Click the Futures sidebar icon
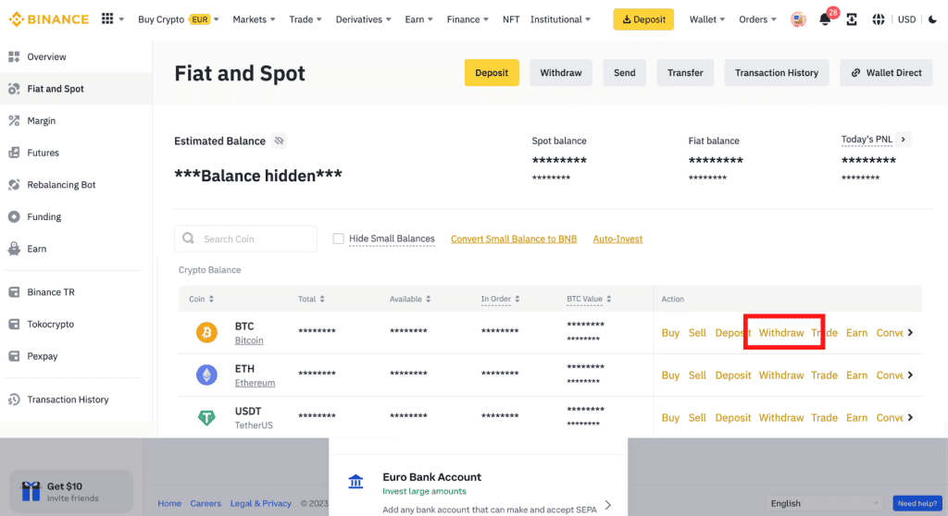The height and width of the screenshot is (516, 948). point(14,153)
